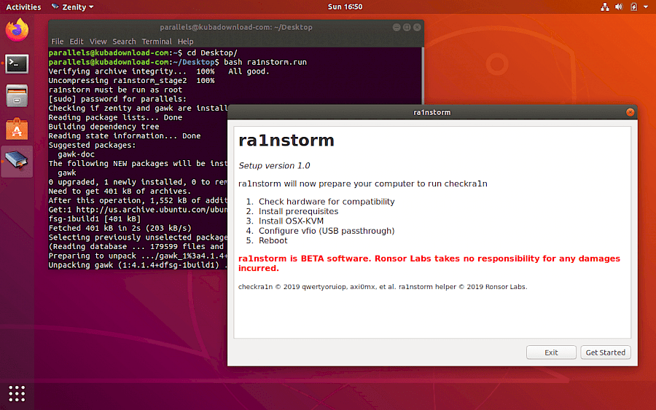Click the 'Reboot' list item
The image size is (656, 410).
(x=273, y=240)
